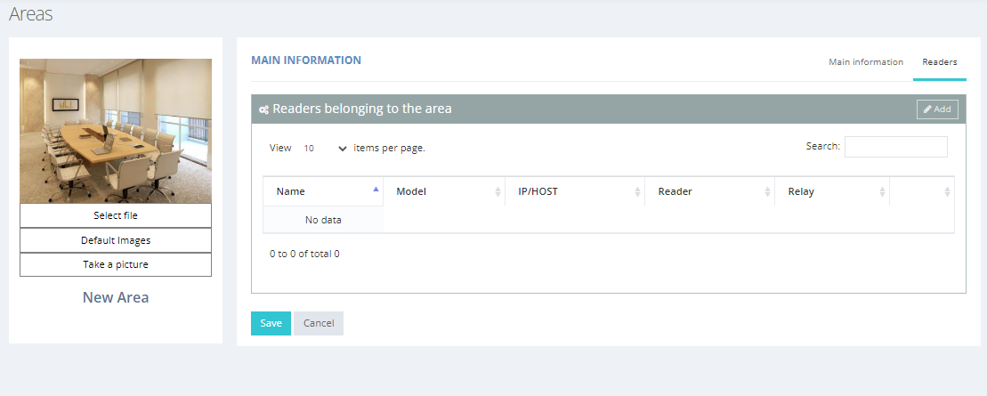Add a reader to the area
This screenshot has width=987, height=396.
coord(937,109)
